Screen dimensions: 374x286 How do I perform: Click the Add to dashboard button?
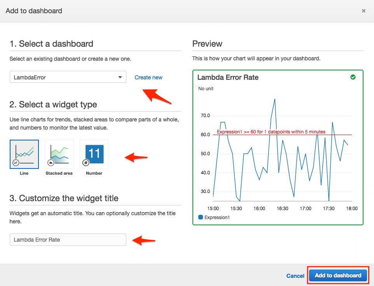click(338, 275)
